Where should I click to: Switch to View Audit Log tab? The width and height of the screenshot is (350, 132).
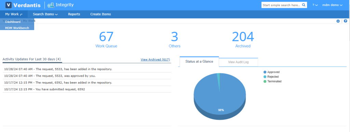point(238,62)
